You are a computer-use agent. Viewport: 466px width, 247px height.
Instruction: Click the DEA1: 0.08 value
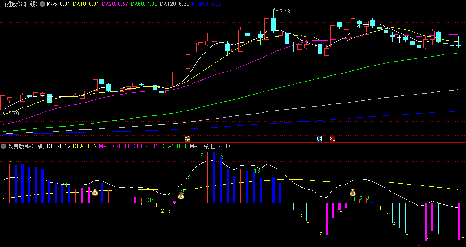tap(174, 146)
